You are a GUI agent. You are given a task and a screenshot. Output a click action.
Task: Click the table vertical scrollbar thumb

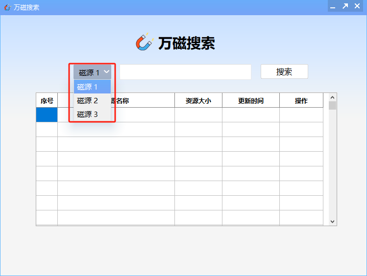point(332,105)
